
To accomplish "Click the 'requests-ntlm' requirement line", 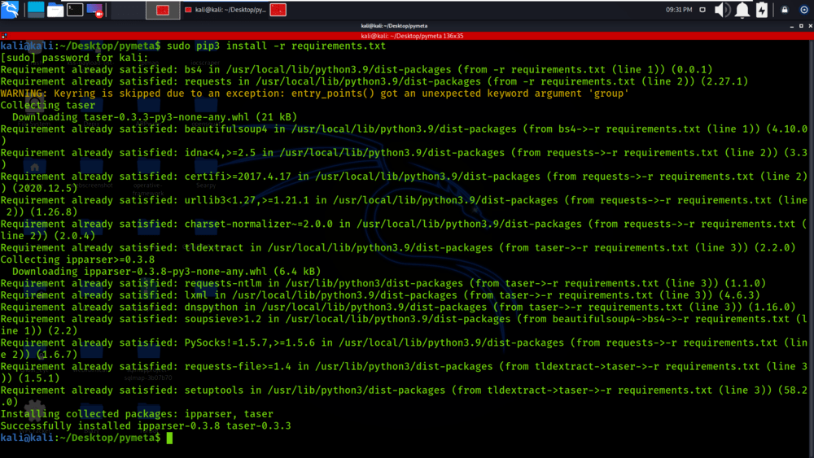I will click(x=383, y=283).
